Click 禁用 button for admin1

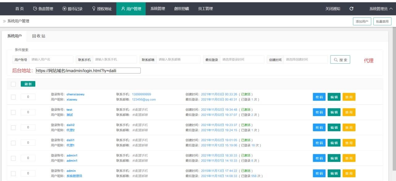pyautogui.click(x=349, y=158)
